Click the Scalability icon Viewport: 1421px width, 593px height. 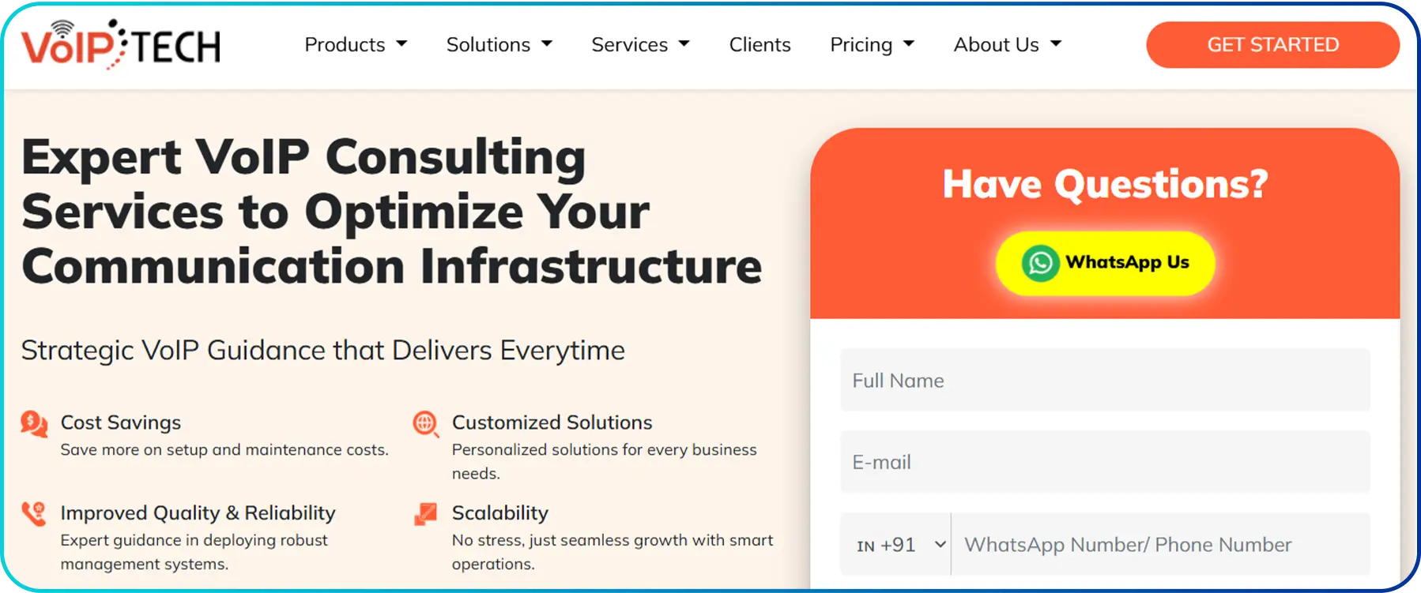point(426,514)
